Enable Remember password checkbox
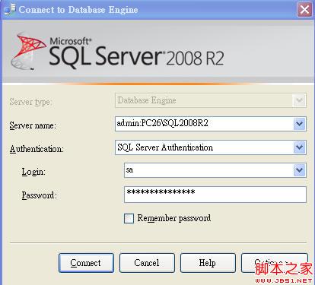315x285 pixels. [x=129, y=218]
